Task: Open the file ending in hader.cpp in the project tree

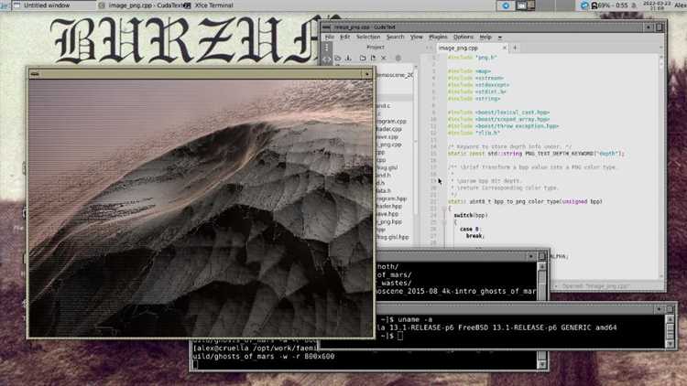Action: (x=389, y=129)
